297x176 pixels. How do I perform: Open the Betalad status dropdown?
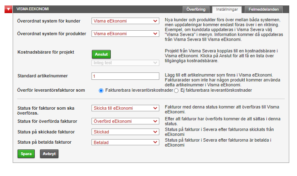(x=125, y=142)
